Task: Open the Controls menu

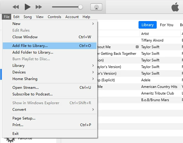Action: coord(54,17)
